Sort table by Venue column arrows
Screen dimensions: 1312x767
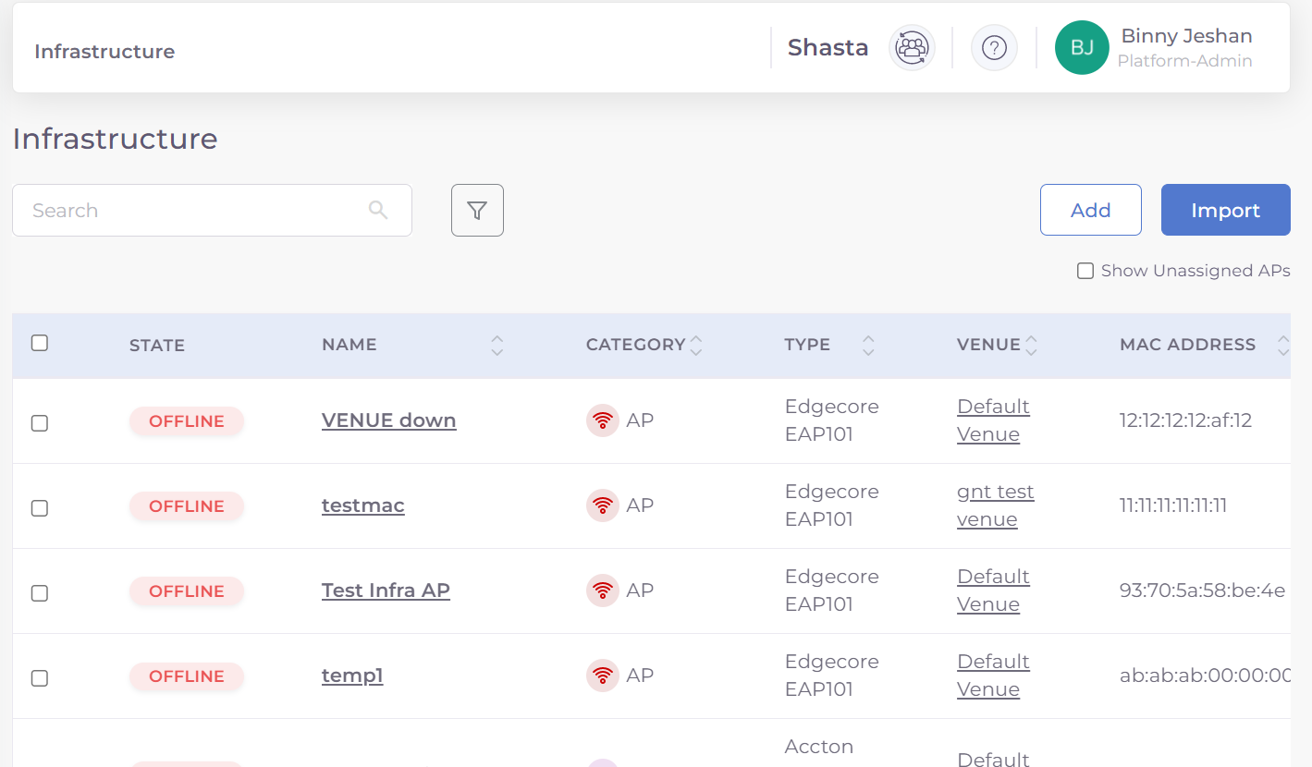1031,346
